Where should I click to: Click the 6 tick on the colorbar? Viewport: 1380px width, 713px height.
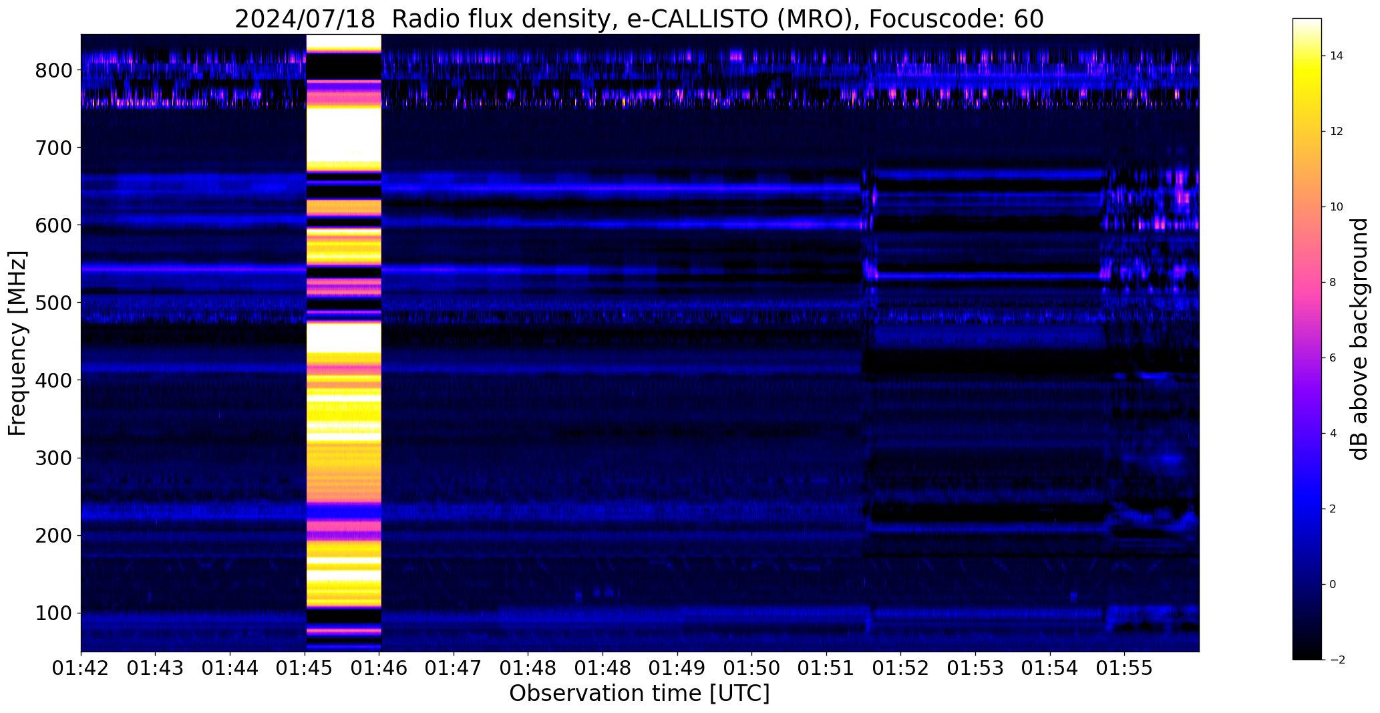tap(1333, 358)
